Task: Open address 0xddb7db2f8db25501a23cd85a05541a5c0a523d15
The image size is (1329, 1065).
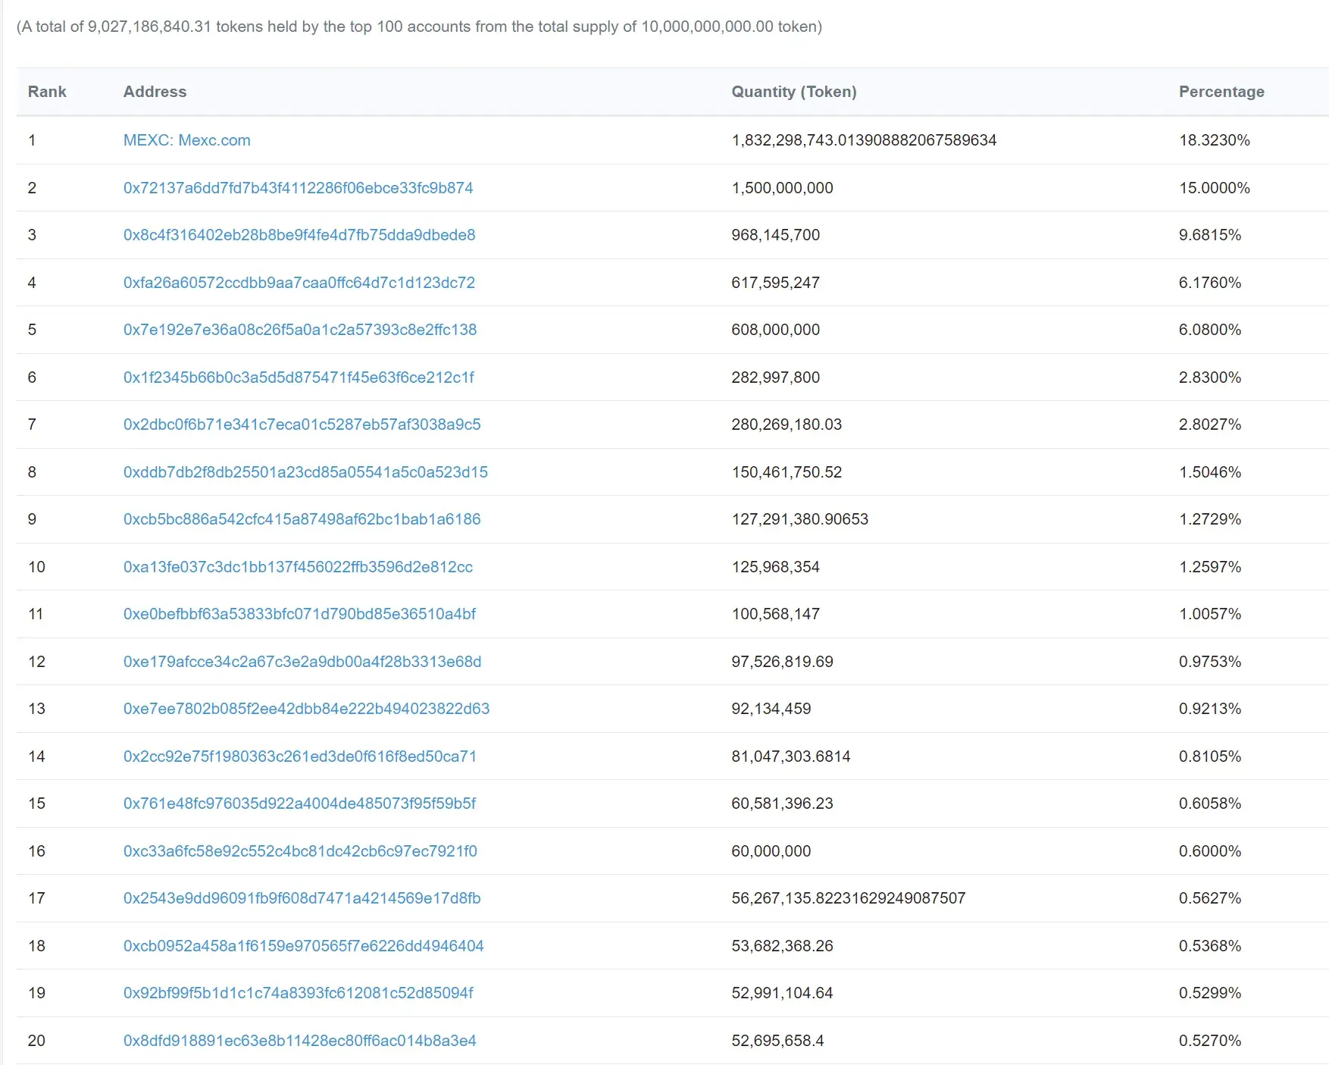Action: pos(305,472)
